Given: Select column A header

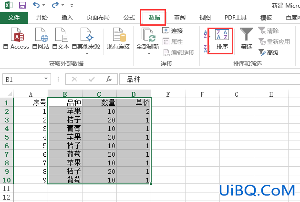Looking at the screenshot, I should 31,94.
